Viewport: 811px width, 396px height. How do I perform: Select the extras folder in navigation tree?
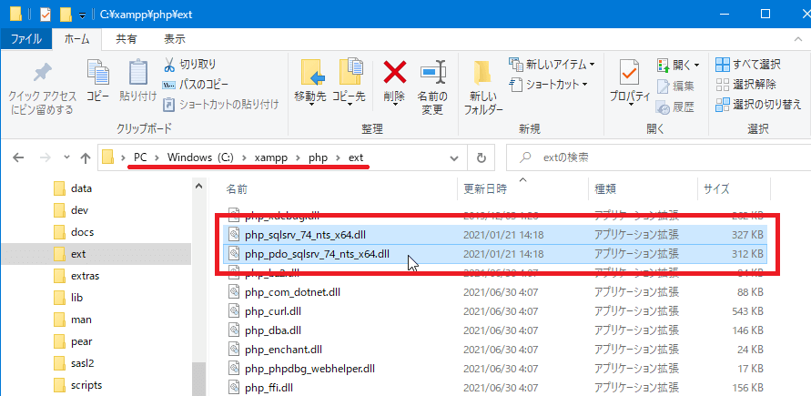click(x=85, y=276)
